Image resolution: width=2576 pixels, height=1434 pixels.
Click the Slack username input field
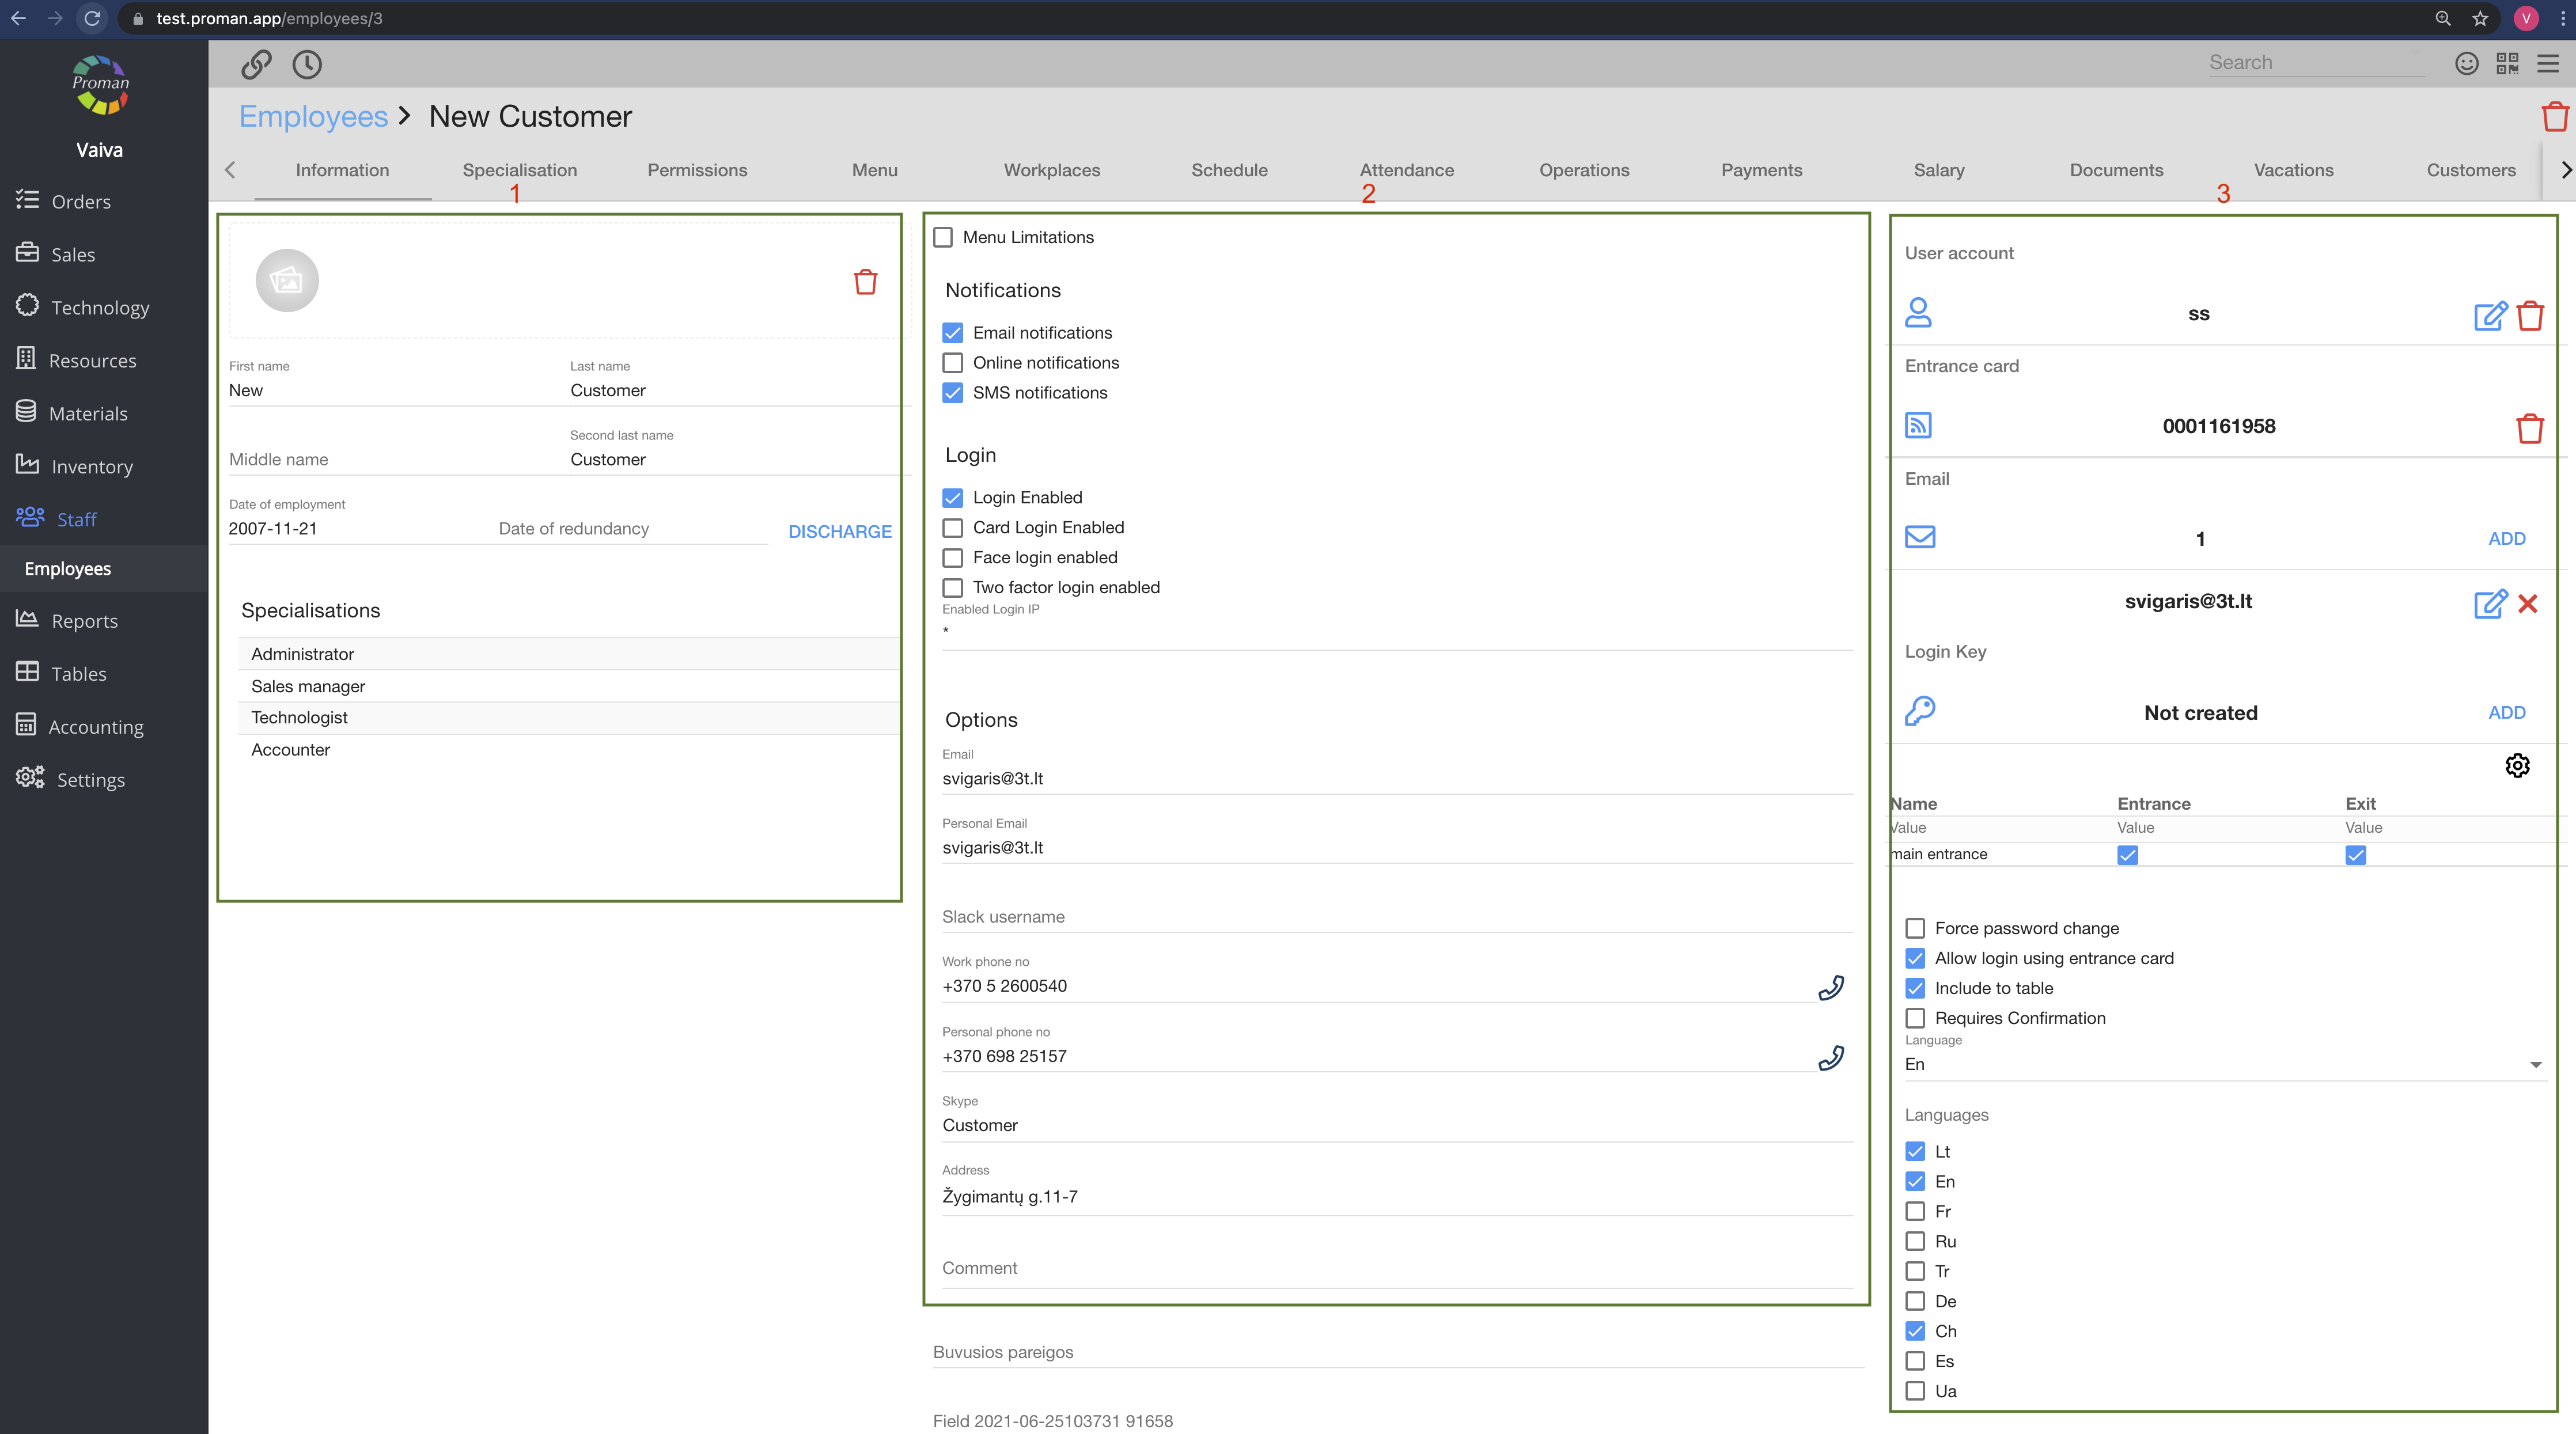point(1396,916)
